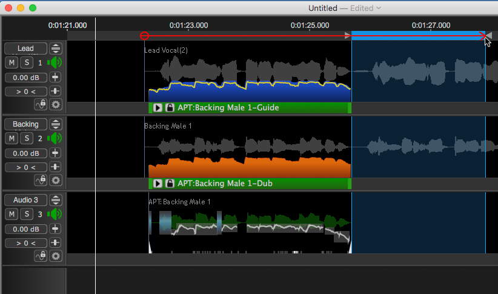Image resolution: width=498 pixels, height=294 pixels.
Task: Click the Lead track pan fader icon
Action: coord(55,92)
